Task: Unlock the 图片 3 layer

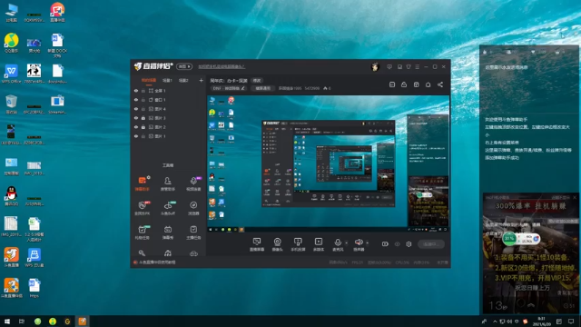Action: [x=143, y=118]
